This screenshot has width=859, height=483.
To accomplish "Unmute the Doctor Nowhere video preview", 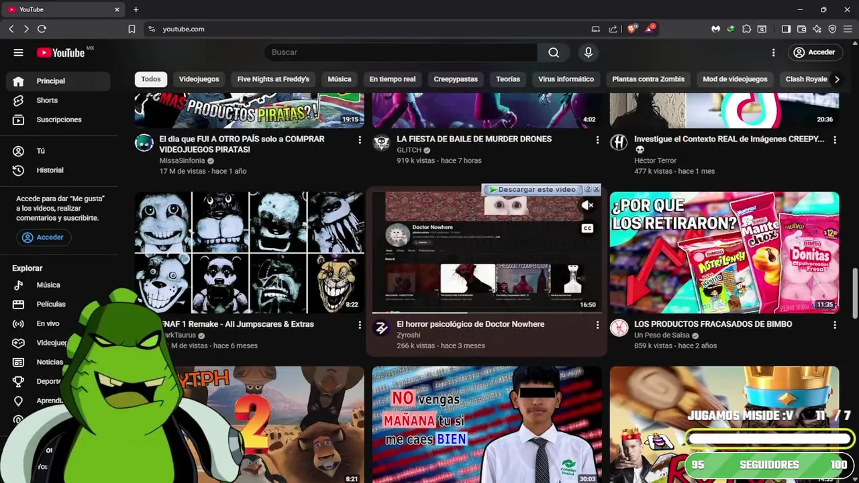I will coord(587,206).
